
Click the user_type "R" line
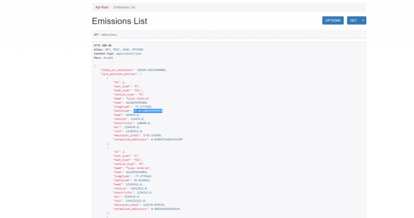pyautogui.click(x=126, y=87)
